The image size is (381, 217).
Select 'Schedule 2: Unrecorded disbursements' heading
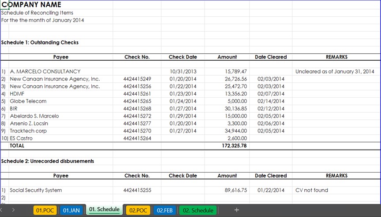(48, 161)
